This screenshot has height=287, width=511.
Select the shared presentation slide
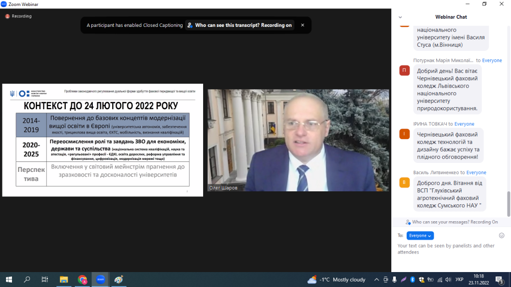[102, 140]
